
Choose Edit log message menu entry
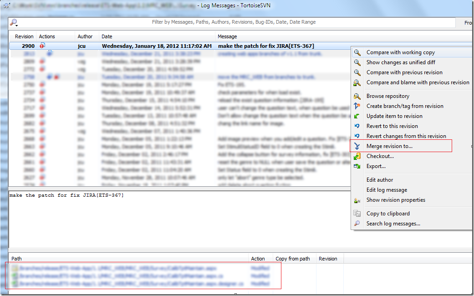387,189
